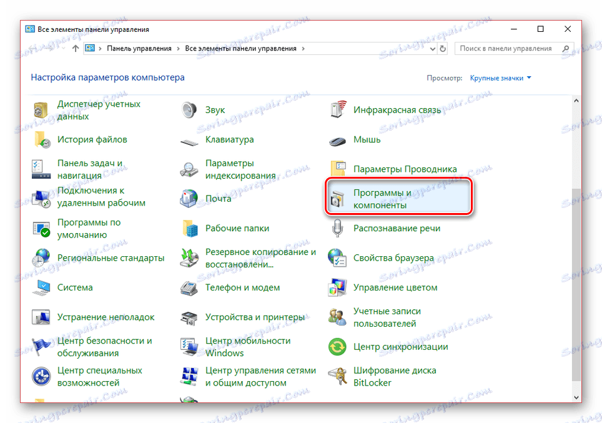Open the Speech Recognition microphone icon

pyautogui.click(x=337, y=228)
